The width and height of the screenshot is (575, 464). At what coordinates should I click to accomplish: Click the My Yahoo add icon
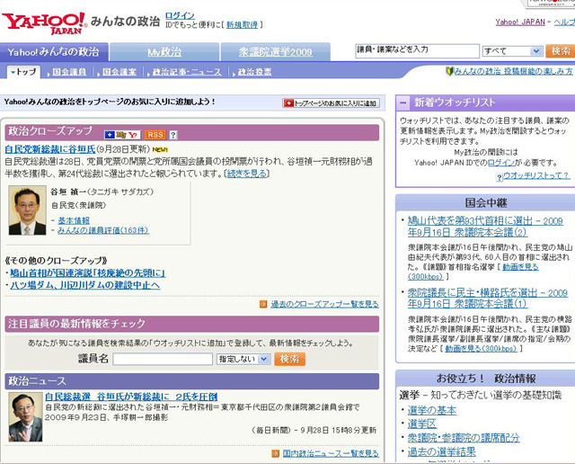122,135
